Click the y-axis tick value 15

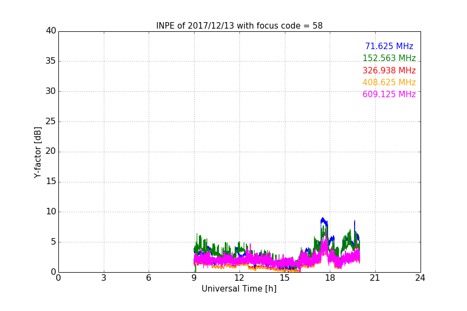(51, 181)
